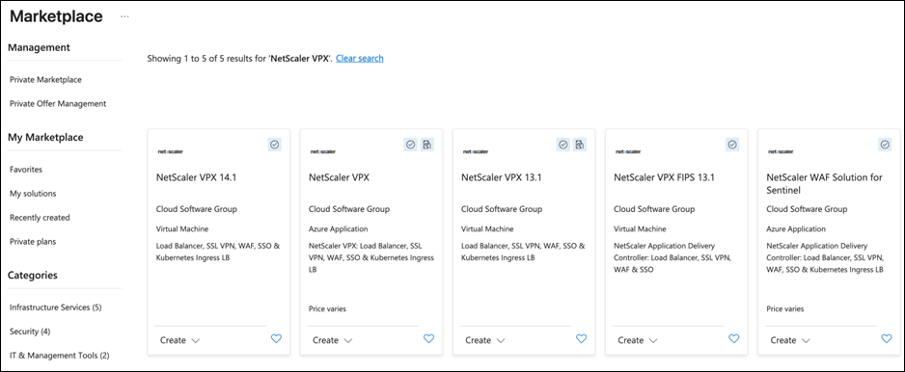Open NetScaler VPX 13.1 title
Screen dimensions: 905x372
pyautogui.click(x=501, y=177)
